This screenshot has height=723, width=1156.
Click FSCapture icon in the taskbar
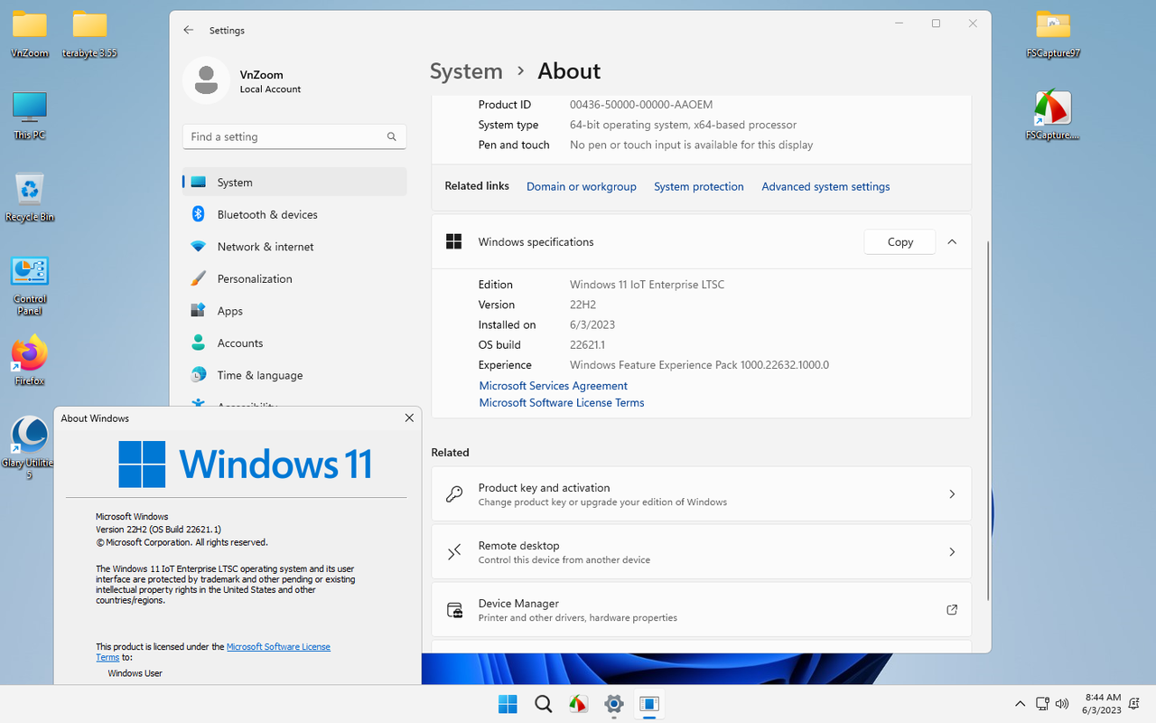pos(578,704)
